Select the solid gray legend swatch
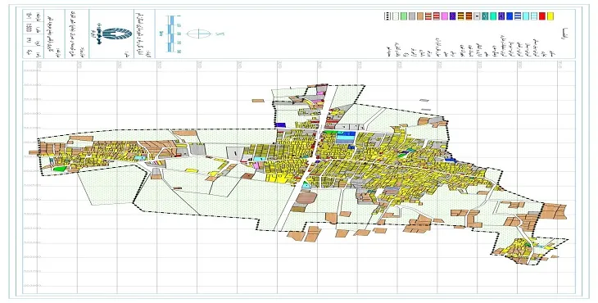 (412, 16)
